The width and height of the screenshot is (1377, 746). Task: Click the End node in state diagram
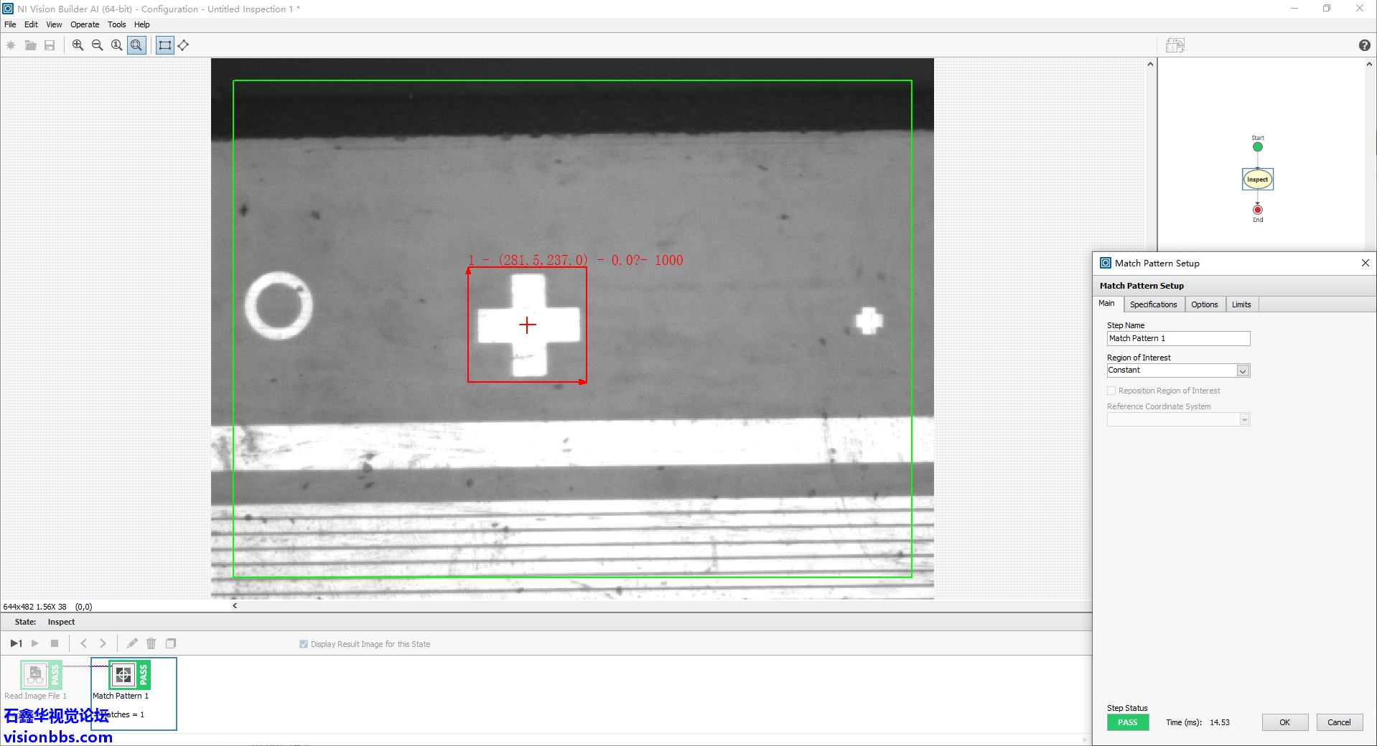(x=1258, y=210)
